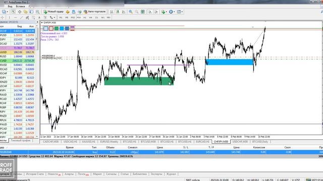
Task: Toggle the Chart Shift button
Action: coord(156,12)
